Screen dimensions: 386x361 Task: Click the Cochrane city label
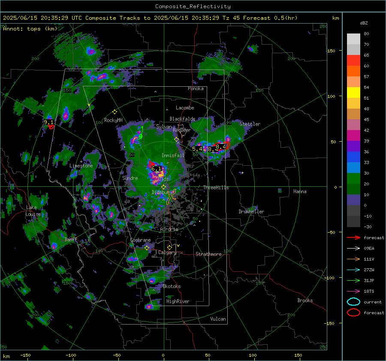[140, 240]
